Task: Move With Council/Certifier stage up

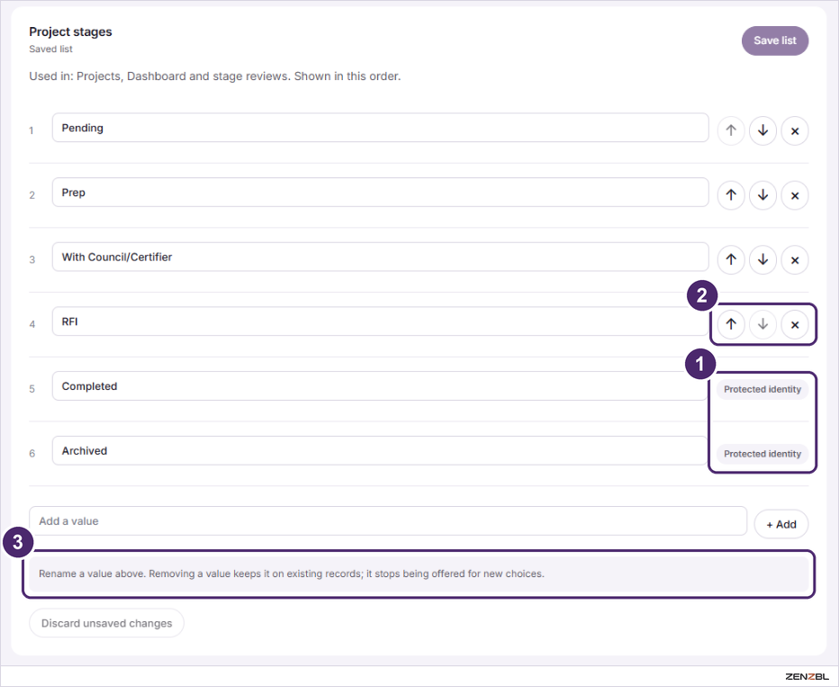Action: click(x=731, y=260)
